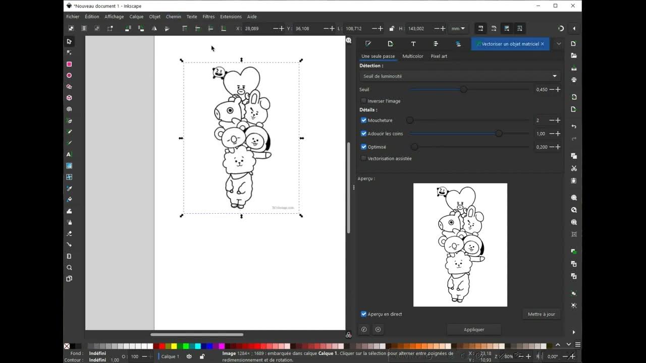Uncheck the Moucheture checkbox
646x363 pixels.
point(363,120)
